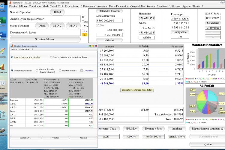Open the Excel desktop shortcut icon
Image resolution: width=225 pixels, height=150 pixels.
pos(3,20)
